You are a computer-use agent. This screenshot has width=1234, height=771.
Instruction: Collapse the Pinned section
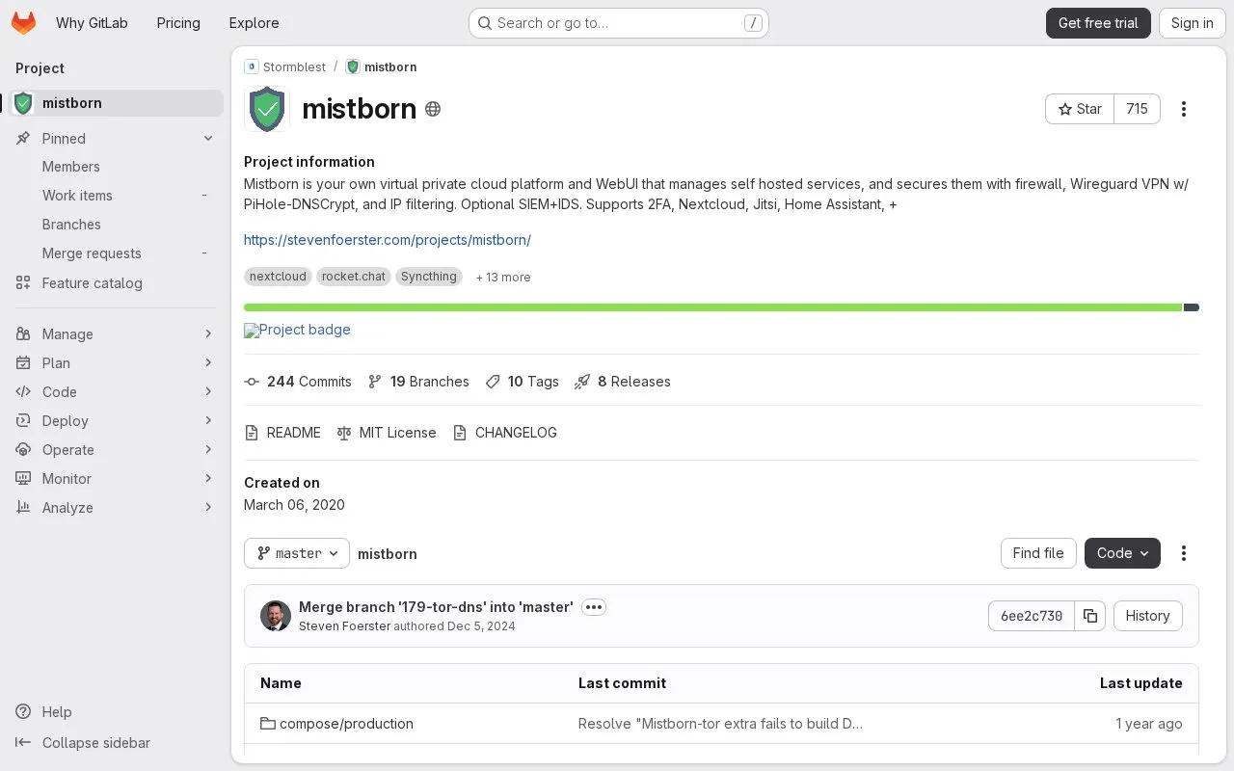[116, 139]
